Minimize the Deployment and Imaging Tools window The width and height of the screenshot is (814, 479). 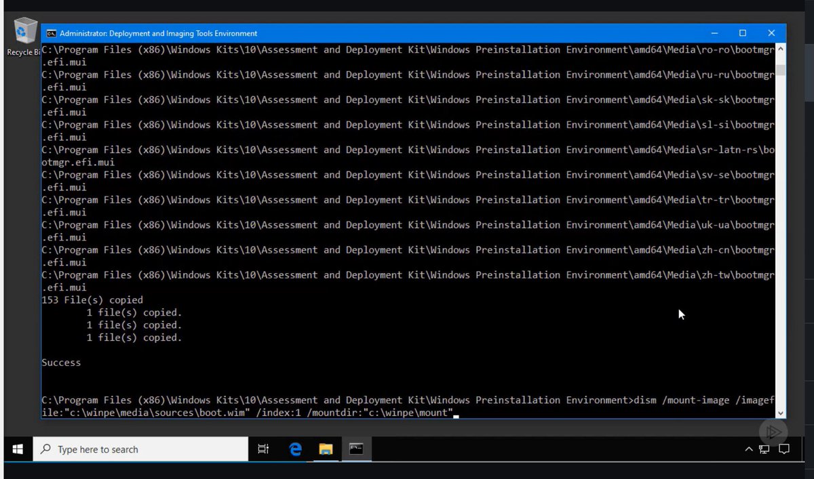(x=714, y=33)
